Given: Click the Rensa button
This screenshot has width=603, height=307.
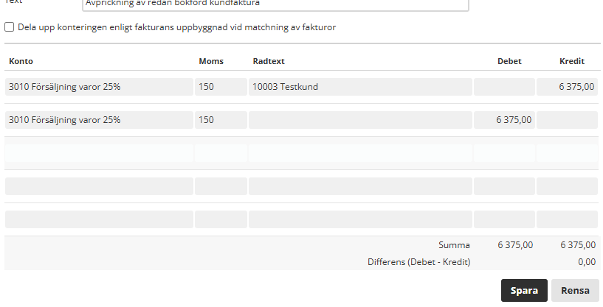Looking at the screenshot, I should (x=575, y=291).
